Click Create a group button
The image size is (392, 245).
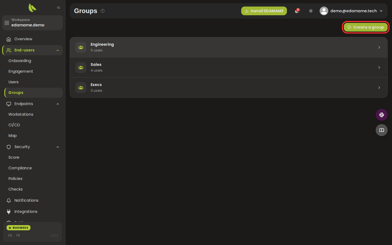pos(366,27)
